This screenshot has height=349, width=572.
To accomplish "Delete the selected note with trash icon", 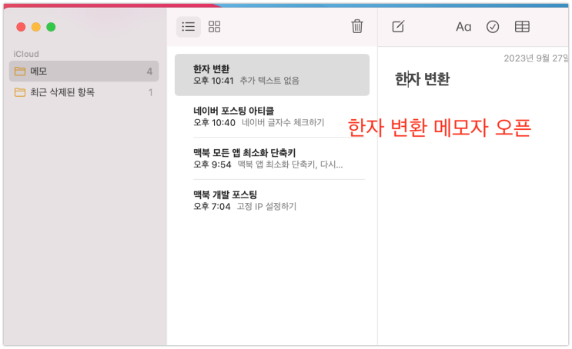I will pyautogui.click(x=356, y=26).
